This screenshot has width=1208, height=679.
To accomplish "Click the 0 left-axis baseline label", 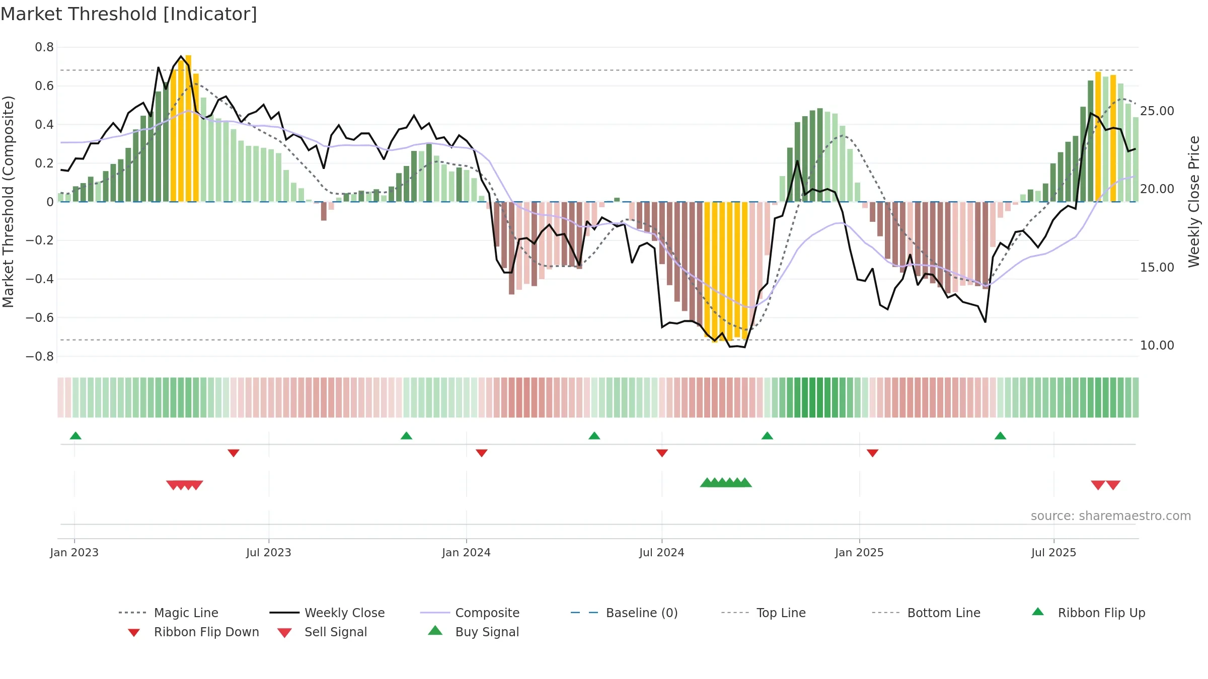I will (50, 202).
